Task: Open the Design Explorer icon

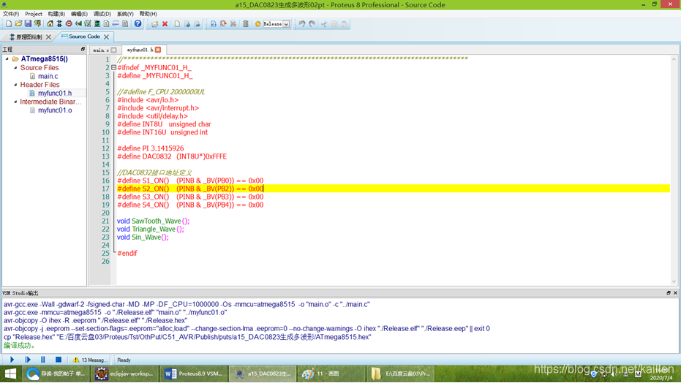Action: (97, 24)
